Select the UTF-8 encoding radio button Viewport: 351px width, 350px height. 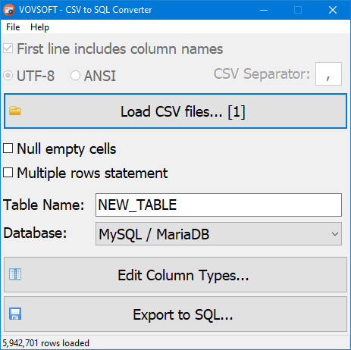coord(8,76)
